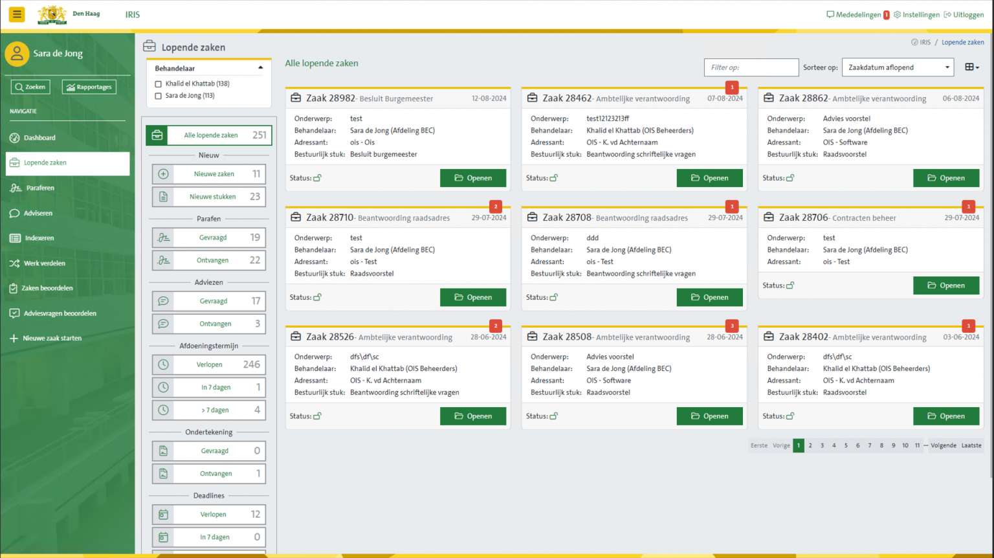This screenshot has width=994, height=558.
Task: Open Zaak 28710 with Openen button
Action: [473, 297]
